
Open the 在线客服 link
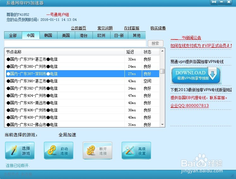click(131, 28)
